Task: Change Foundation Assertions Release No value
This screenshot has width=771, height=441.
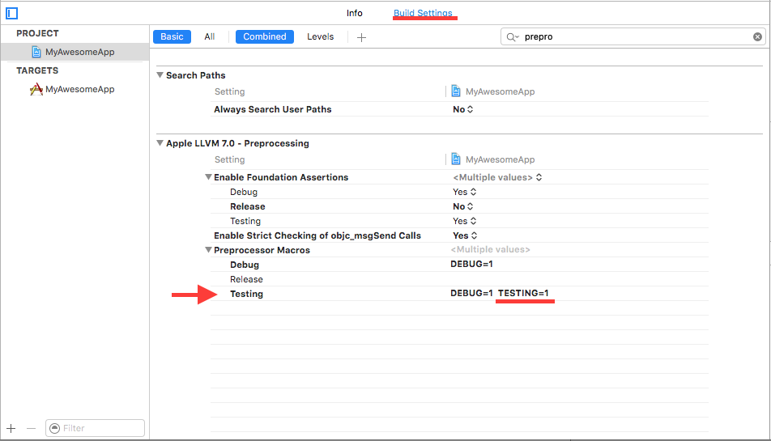Action: [462, 207]
